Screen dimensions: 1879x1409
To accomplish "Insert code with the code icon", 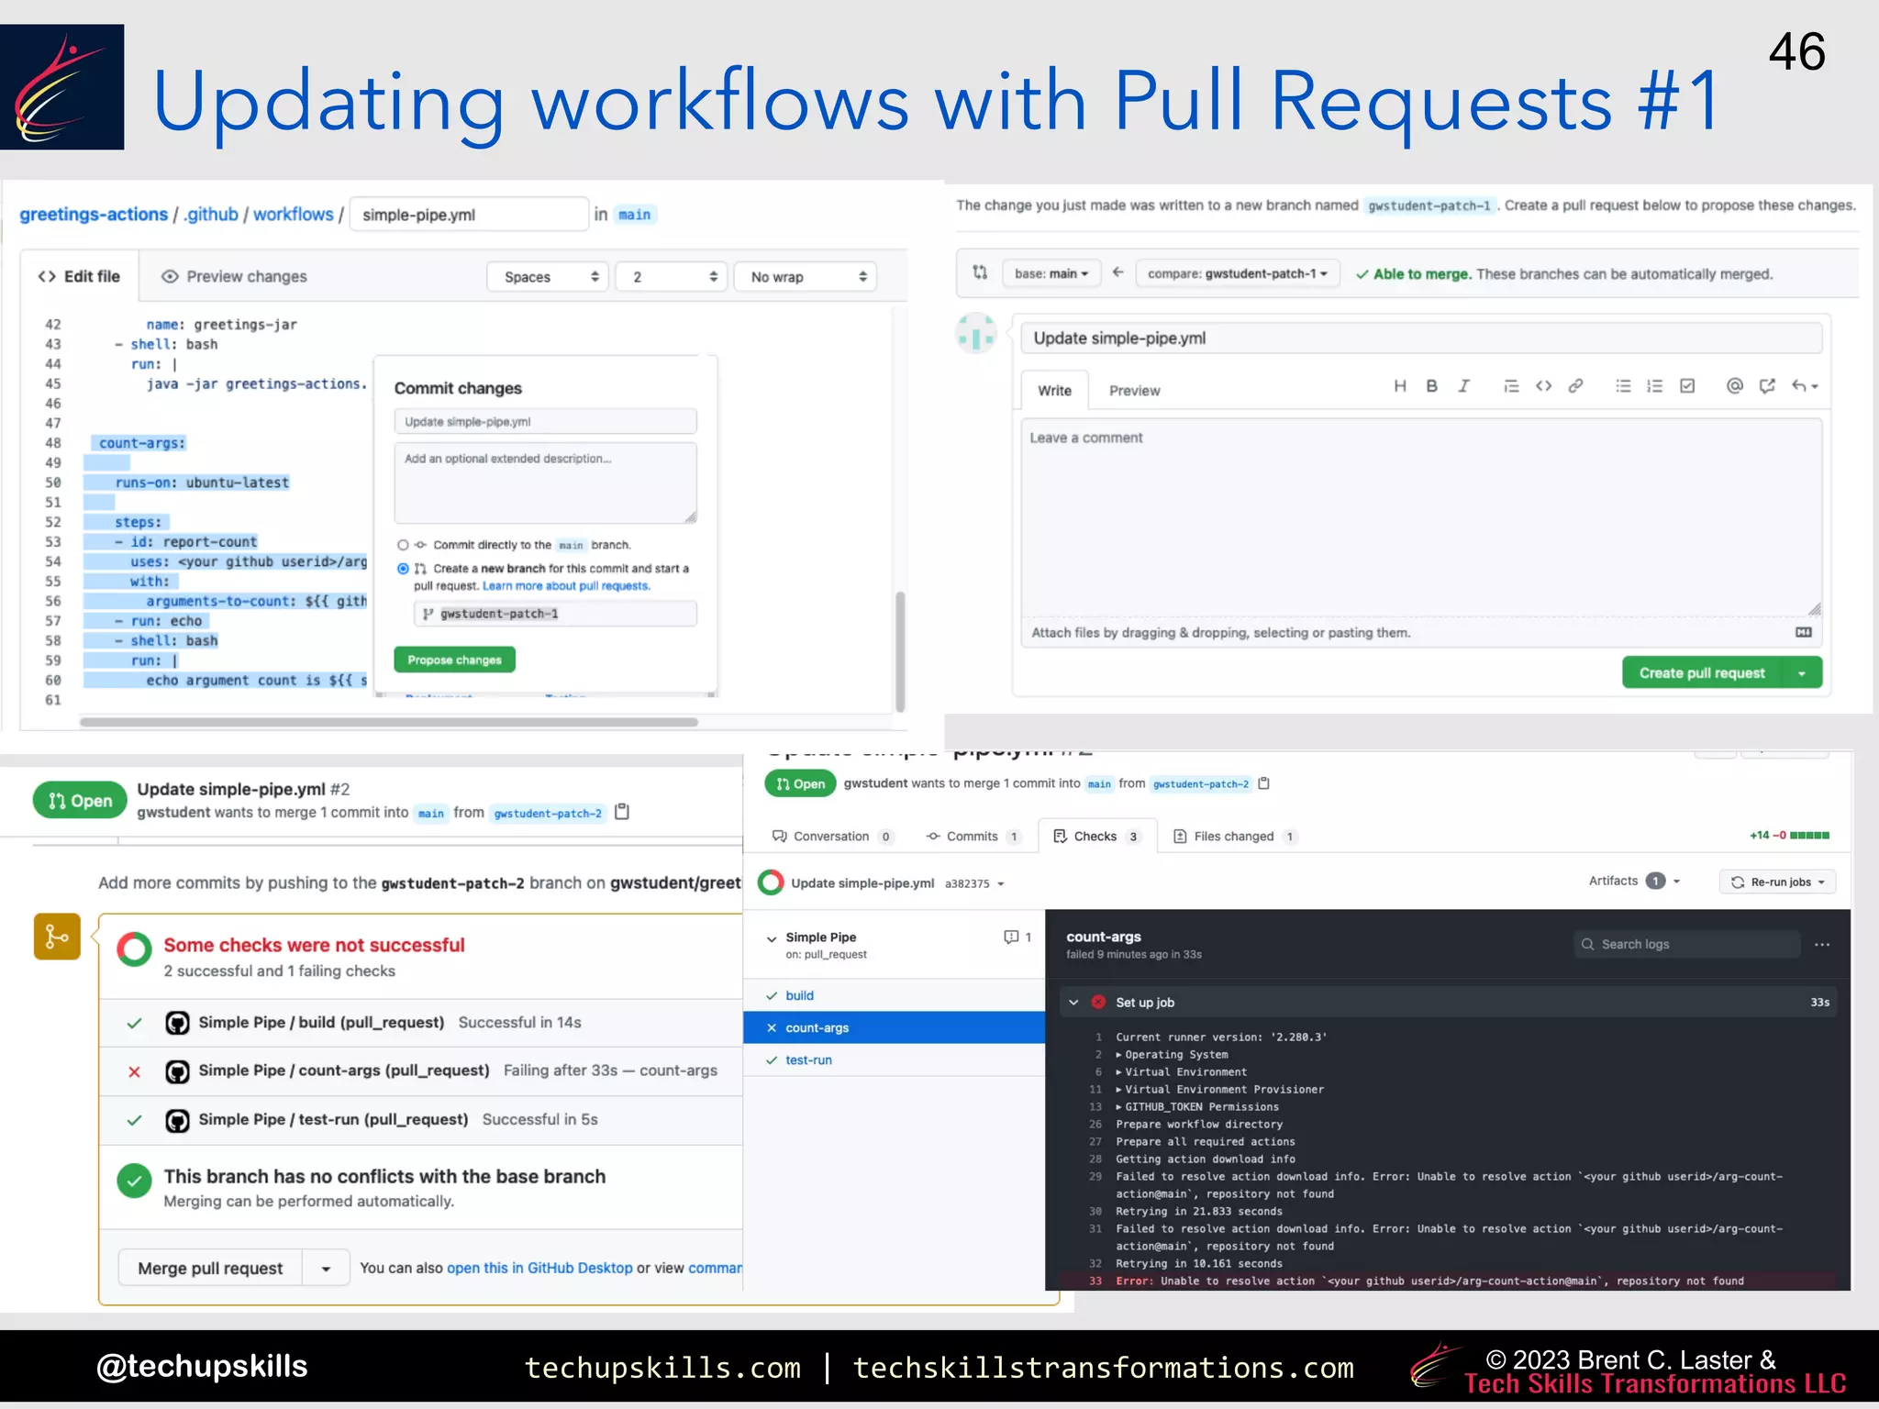I will coord(1543,386).
